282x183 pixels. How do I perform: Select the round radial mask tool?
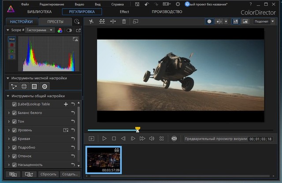(45, 86)
